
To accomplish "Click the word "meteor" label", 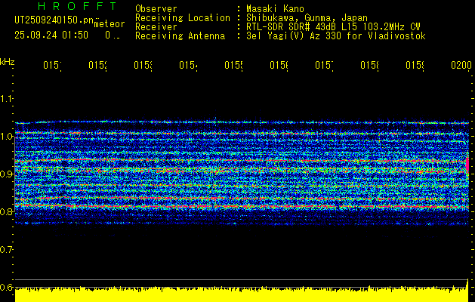I will 109,24.
